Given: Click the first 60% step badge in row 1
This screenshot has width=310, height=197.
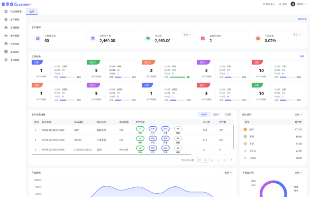Looking at the screenshot, I should 153,129.
